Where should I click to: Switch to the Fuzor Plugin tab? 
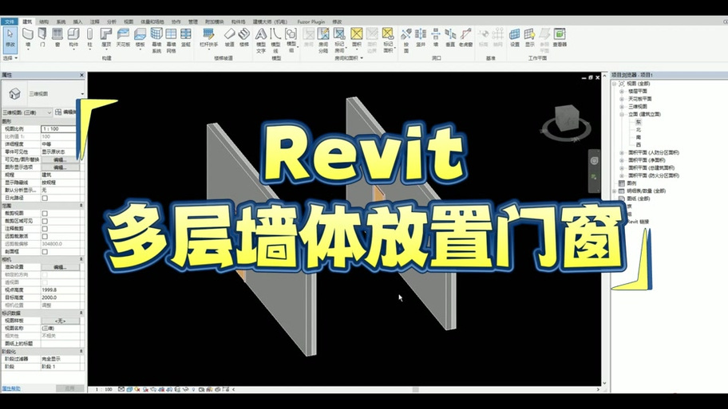pos(311,22)
